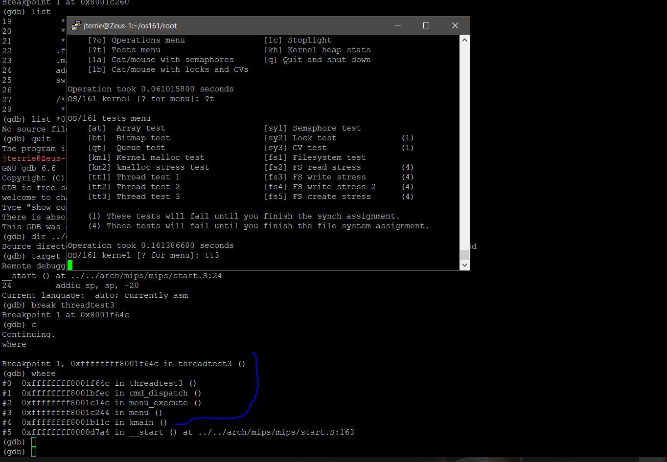Minimize the jterrie@Zeus-1 terminal window
Image resolution: width=667 pixels, height=462 pixels.
398,25
